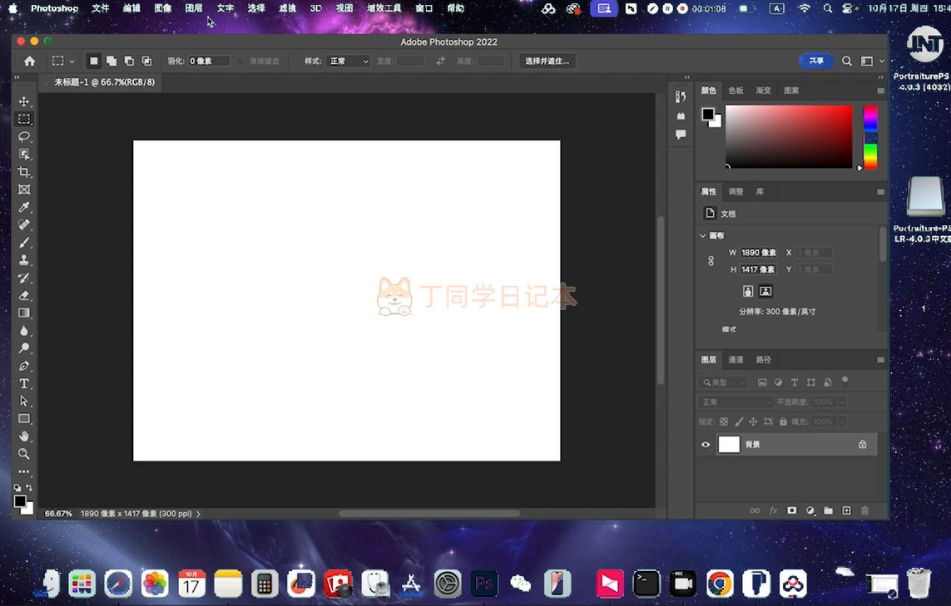Screen dimensions: 951x606
Task: Switch to the 通道 tab
Action: point(736,360)
